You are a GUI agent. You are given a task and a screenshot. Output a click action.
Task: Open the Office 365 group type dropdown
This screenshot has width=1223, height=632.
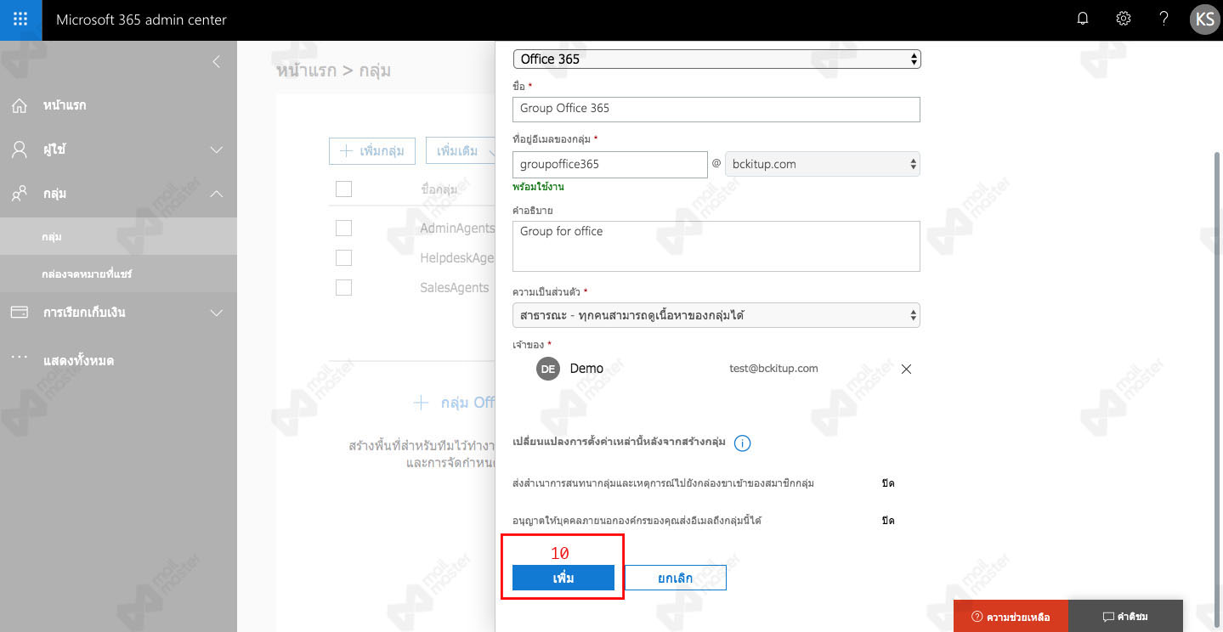(717, 59)
